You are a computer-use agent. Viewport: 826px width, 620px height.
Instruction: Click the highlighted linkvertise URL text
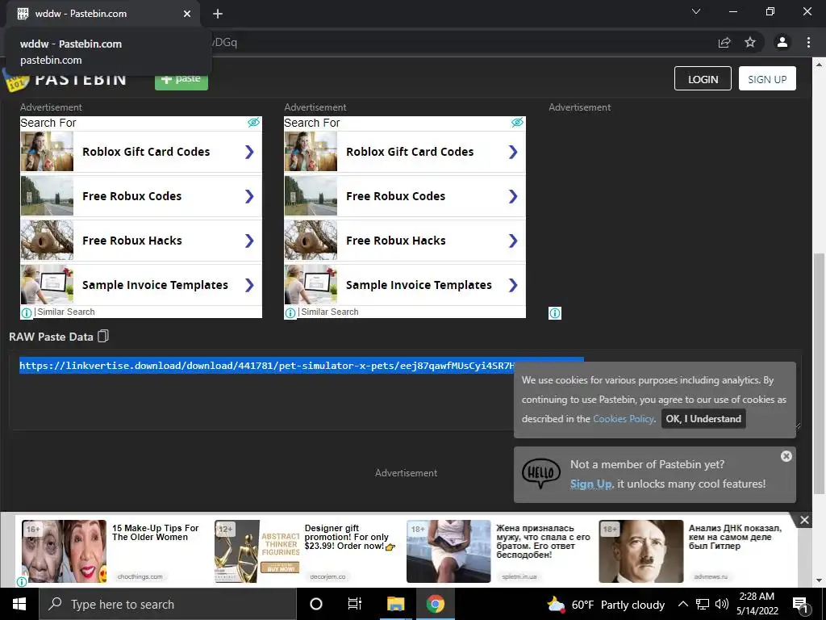coord(266,366)
